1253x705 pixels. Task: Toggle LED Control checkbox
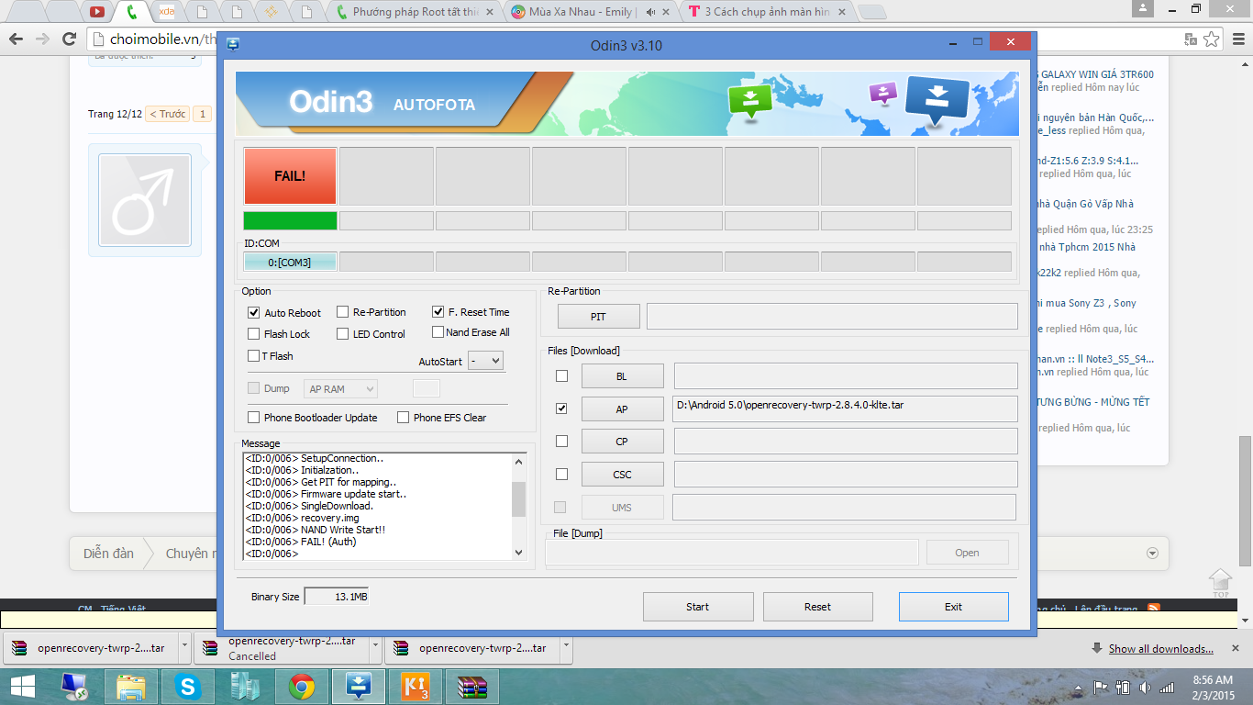(x=343, y=334)
